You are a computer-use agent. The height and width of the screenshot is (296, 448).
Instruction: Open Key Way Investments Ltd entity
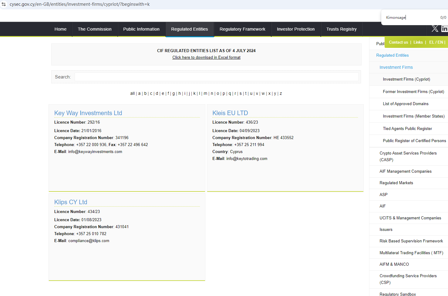pos(88,113)
